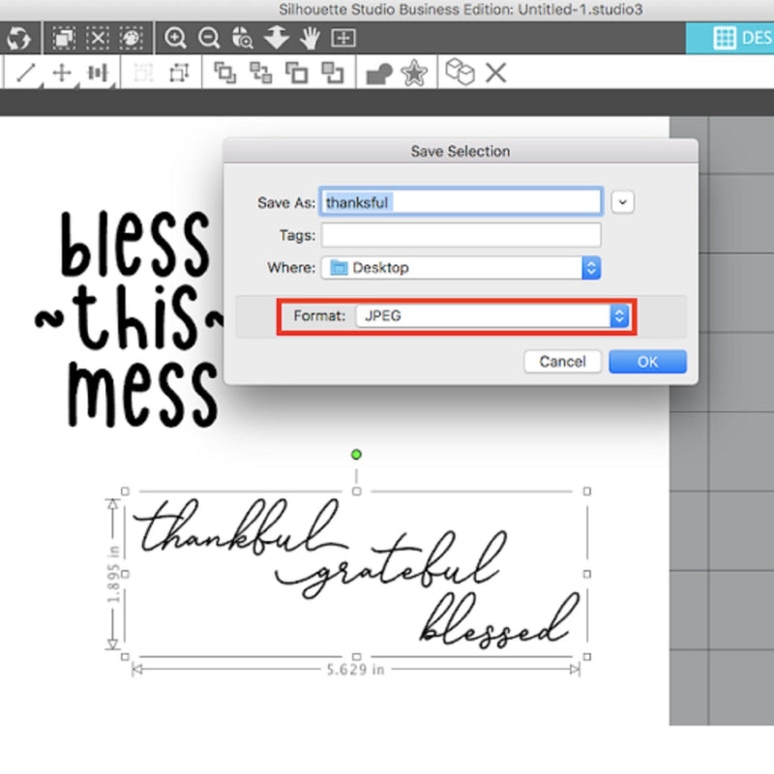The image size is (774, 774).
Task: Click the Weld shapes icon
Action: click(375, 72)
